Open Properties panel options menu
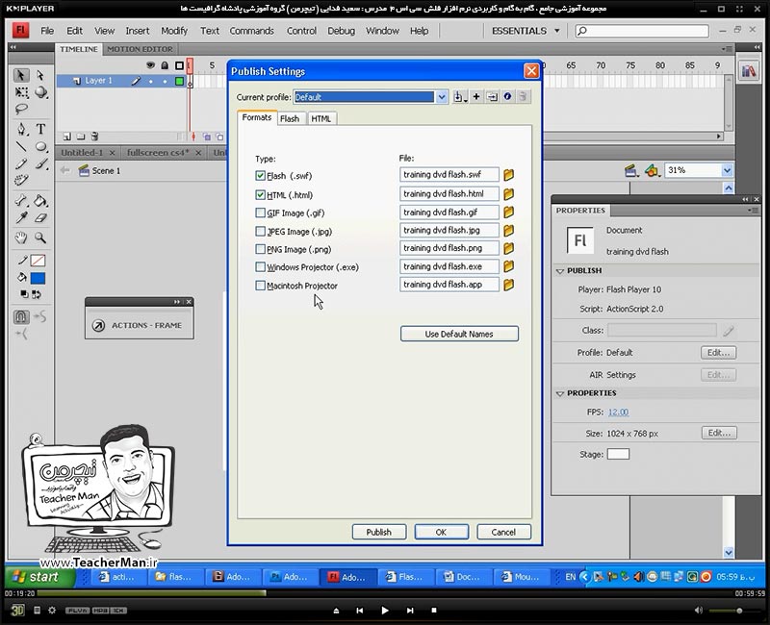 pyautogui.click(x=753, y=211)
